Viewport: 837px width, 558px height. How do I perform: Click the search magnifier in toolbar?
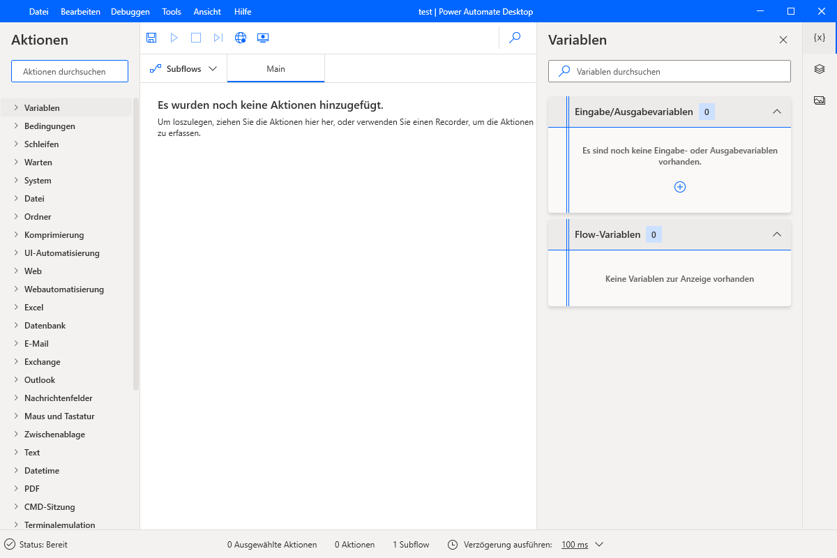point(515,38)
